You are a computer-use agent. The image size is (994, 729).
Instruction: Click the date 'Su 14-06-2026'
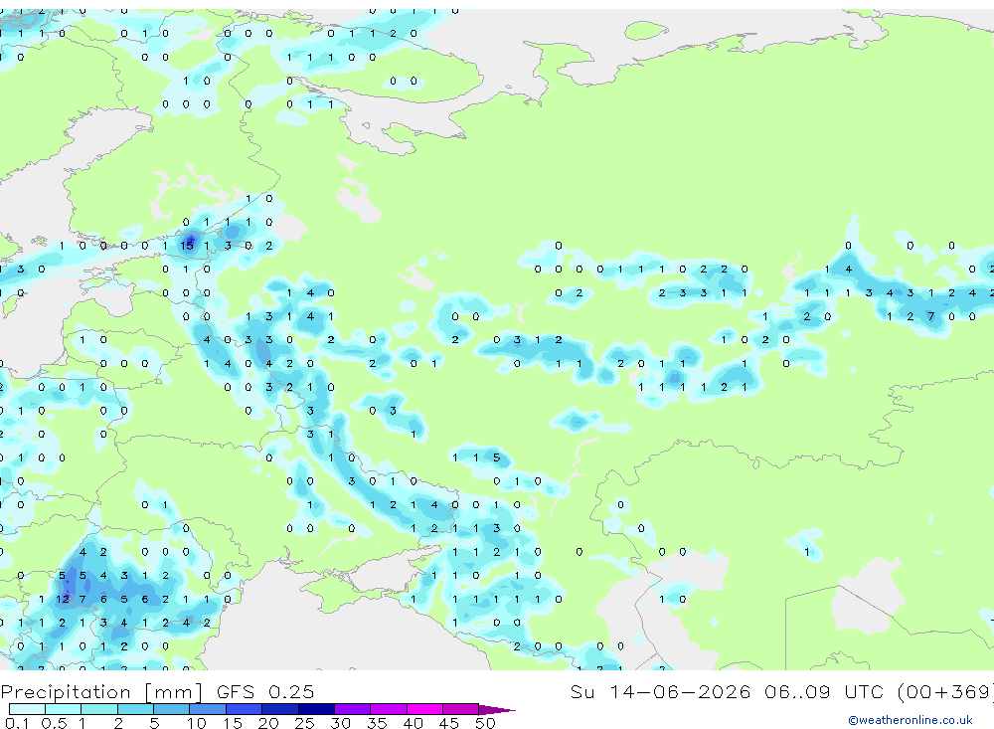pos(660,691)
